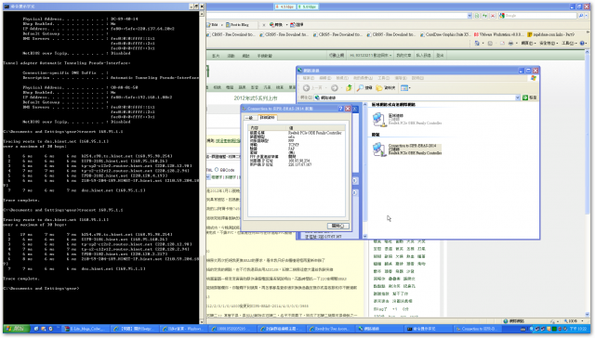Switch to 網路連線 taskbar button
The image size is (595, 338).
pyautogui.click(x=378, y=329)
